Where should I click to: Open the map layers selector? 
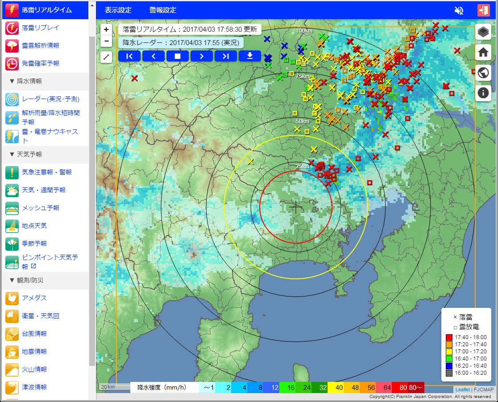[483, 32]
